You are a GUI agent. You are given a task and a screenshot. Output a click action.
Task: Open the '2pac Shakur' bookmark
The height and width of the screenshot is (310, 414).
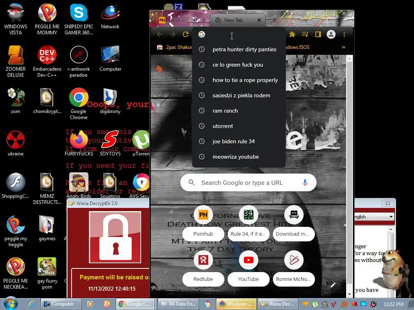click(175, 47)
